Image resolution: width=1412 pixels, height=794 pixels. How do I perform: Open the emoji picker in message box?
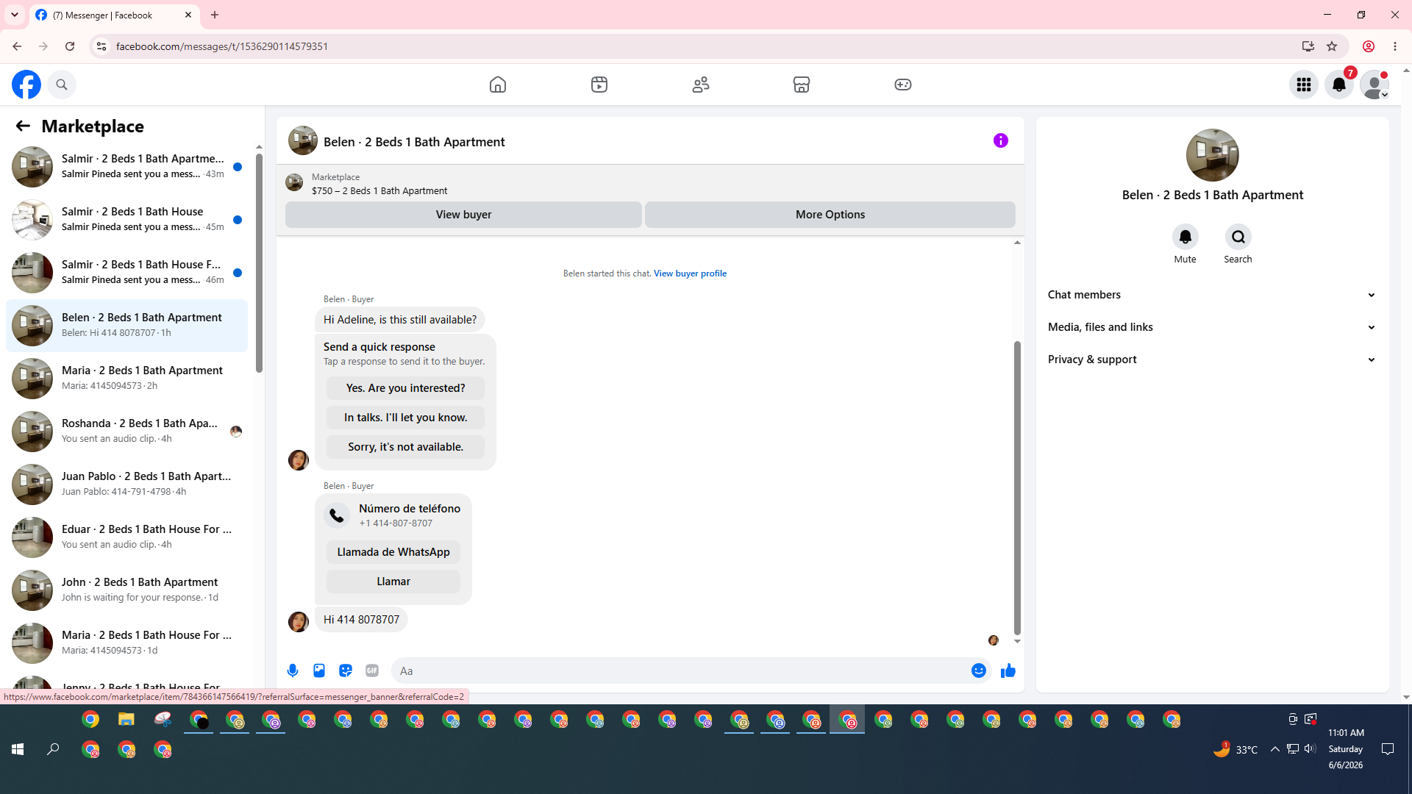pos(978,670)
